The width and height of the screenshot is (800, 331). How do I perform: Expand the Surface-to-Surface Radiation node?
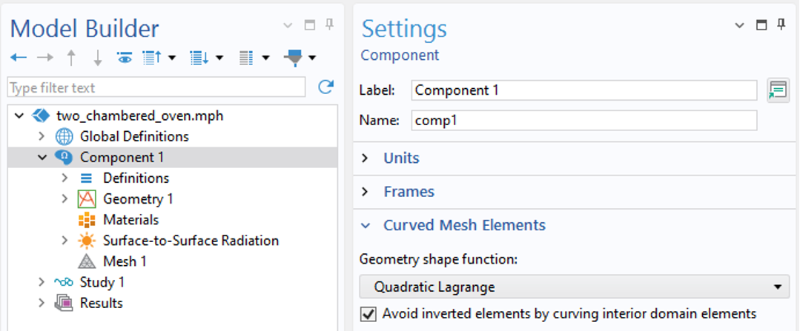pyautogui.click(x=65, y=241)
